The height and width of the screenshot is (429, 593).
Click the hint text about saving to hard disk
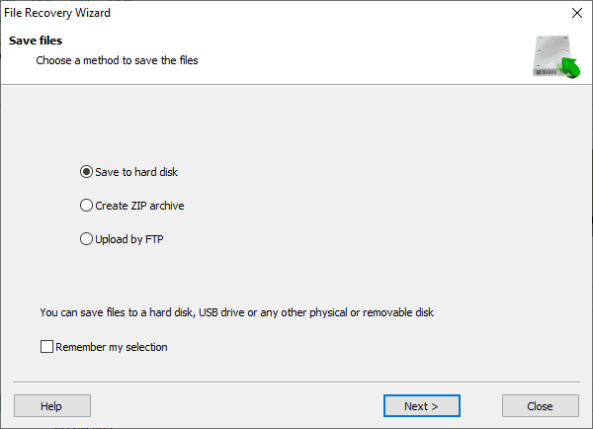(237, 313)
